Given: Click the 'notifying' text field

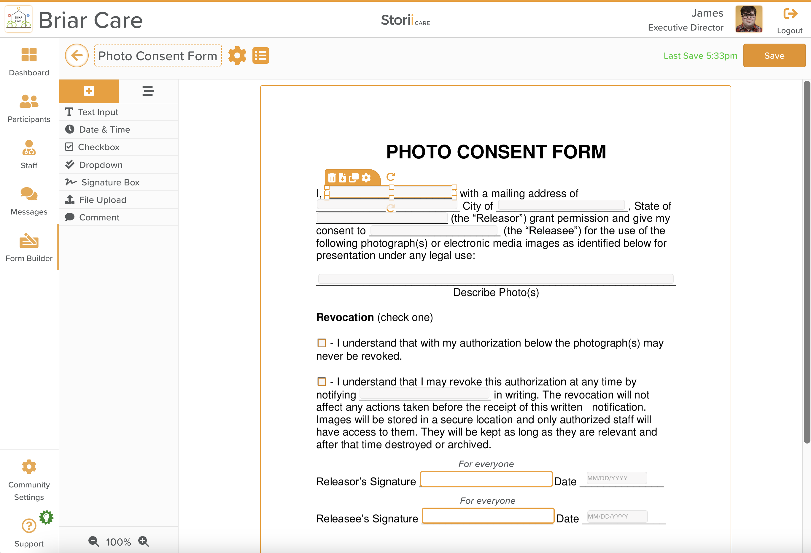Looking at the screenshot, I should pyautogui.click(x=424, y=393).
